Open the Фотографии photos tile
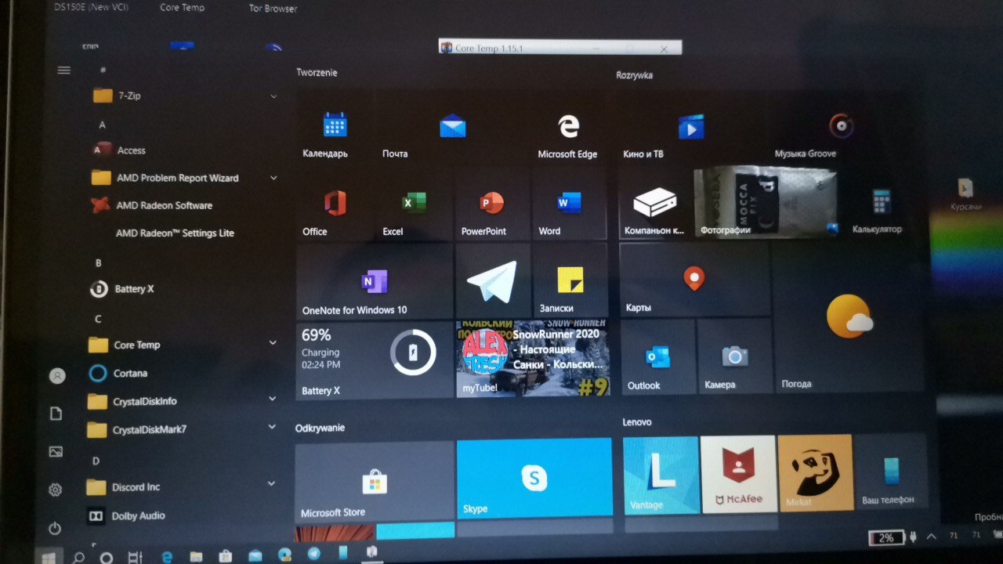 (x=766, y=202)
